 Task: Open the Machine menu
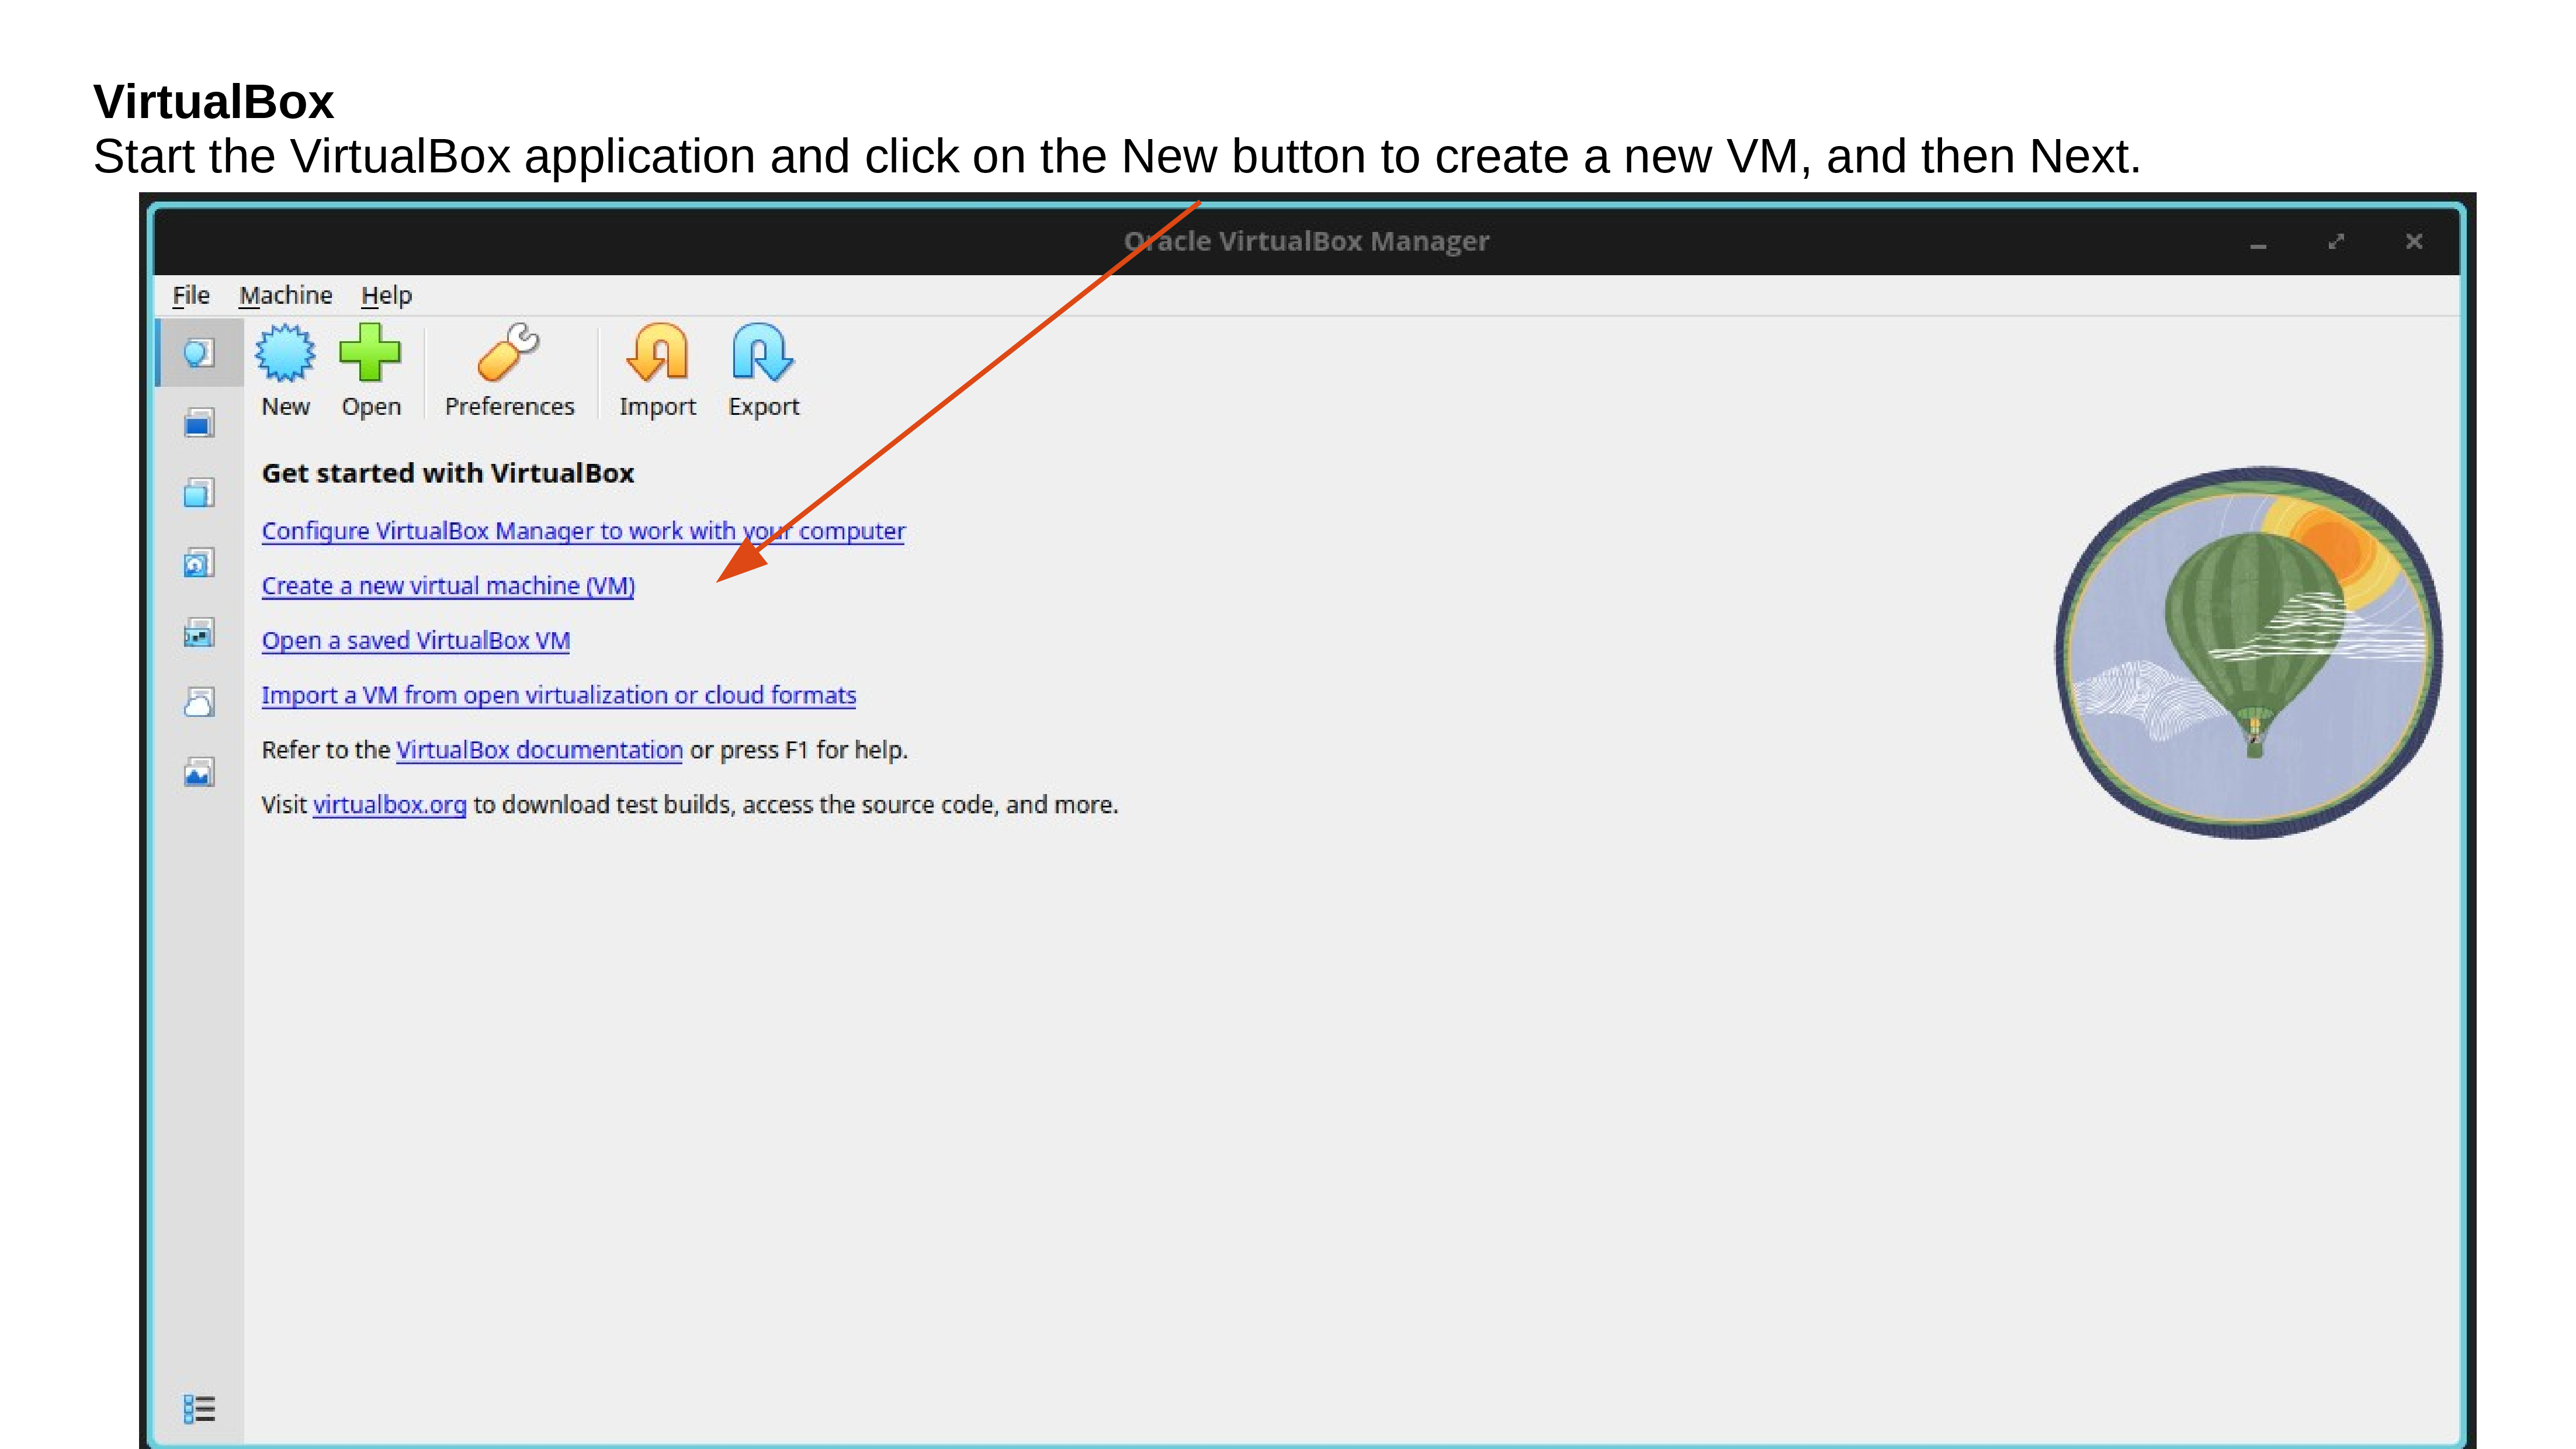coord(285,295)
